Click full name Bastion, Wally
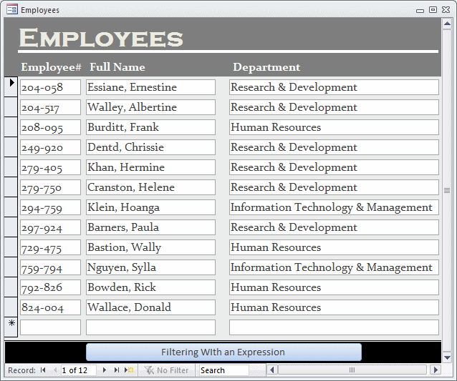Viewport: 457px width, 381px height. pyautogui.click(x=150, y=247)
